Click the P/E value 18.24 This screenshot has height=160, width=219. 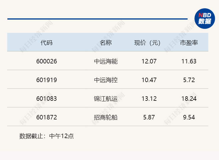pyautogui.click(x=189, y=99)
